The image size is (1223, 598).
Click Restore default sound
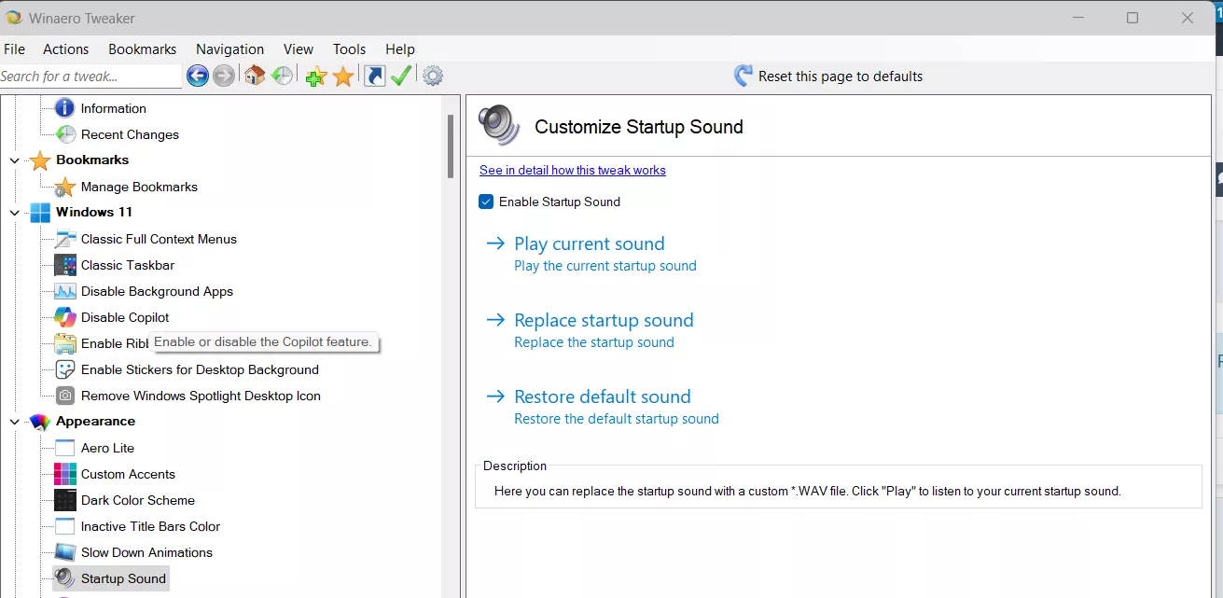click(x=603, y=396)
